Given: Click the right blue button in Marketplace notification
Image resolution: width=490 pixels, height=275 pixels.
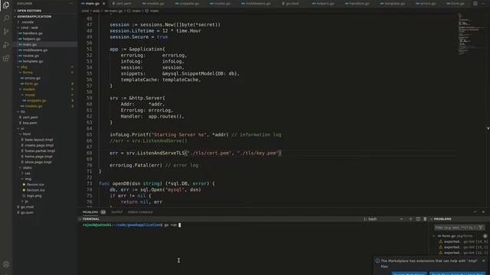Looking at the screenshot, I should [x=458, y=273].
